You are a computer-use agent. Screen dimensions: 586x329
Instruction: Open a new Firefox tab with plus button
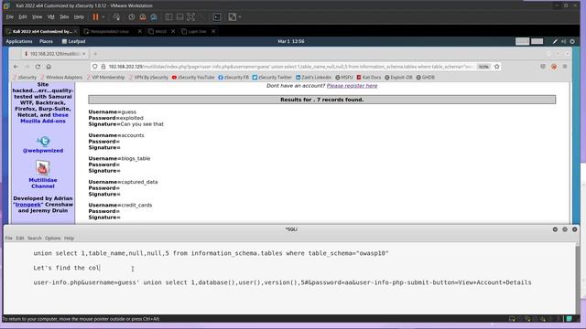click(x=95, y=54)
